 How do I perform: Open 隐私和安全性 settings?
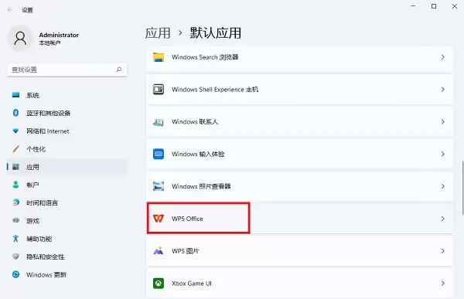tap(67, 257)
